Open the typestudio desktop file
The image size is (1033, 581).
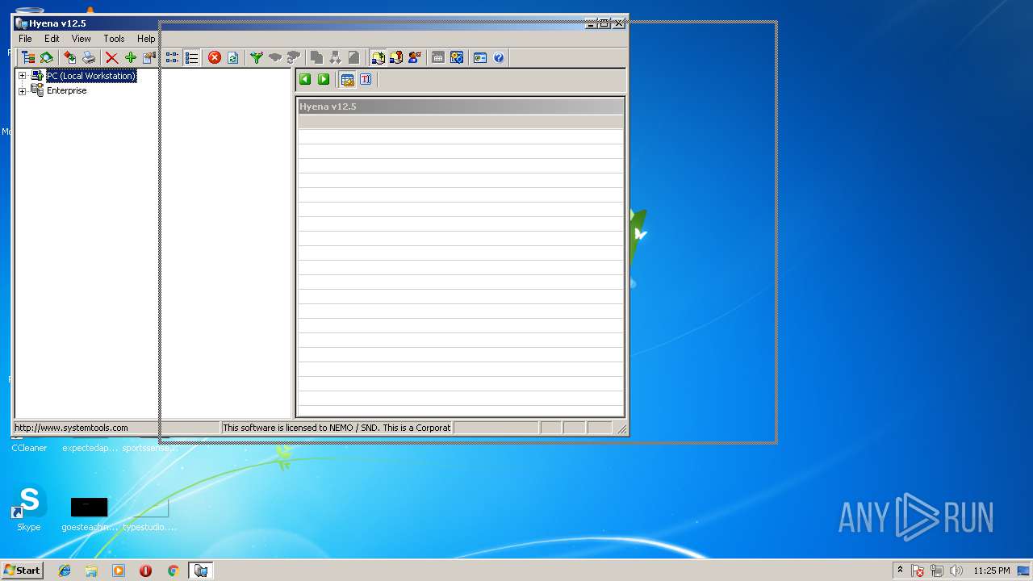pos(149,515)
